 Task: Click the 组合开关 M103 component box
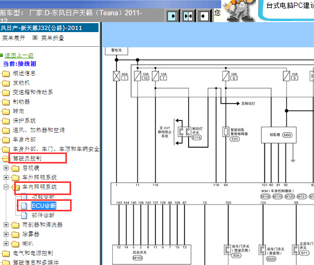pyautogui.click(x=151, y=254)
